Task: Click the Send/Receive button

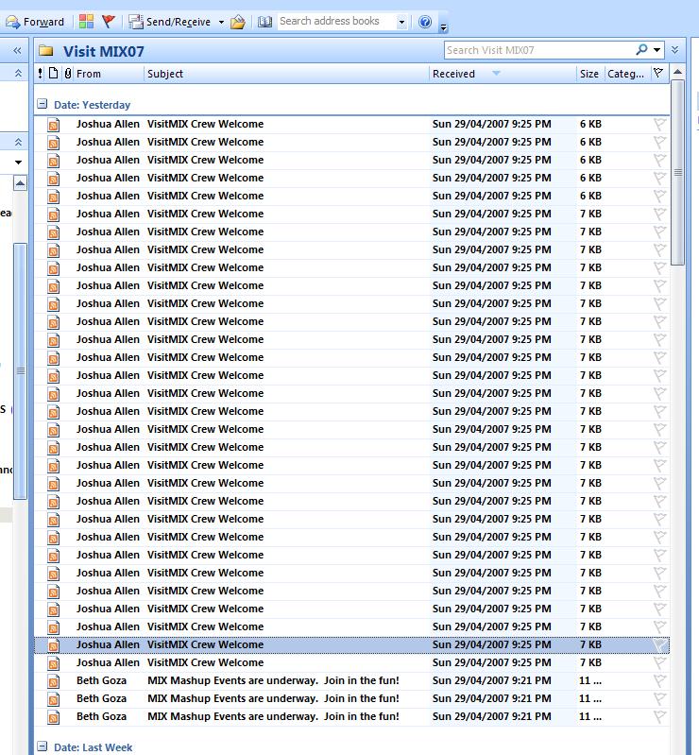Action: [x=170, y=22]
